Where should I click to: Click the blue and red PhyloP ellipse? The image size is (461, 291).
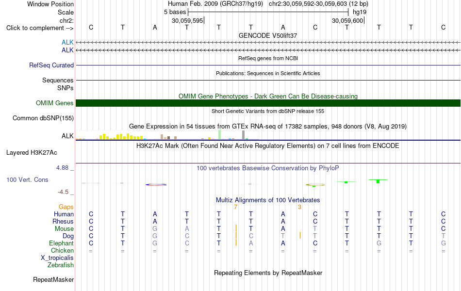[x=156, y=185]
